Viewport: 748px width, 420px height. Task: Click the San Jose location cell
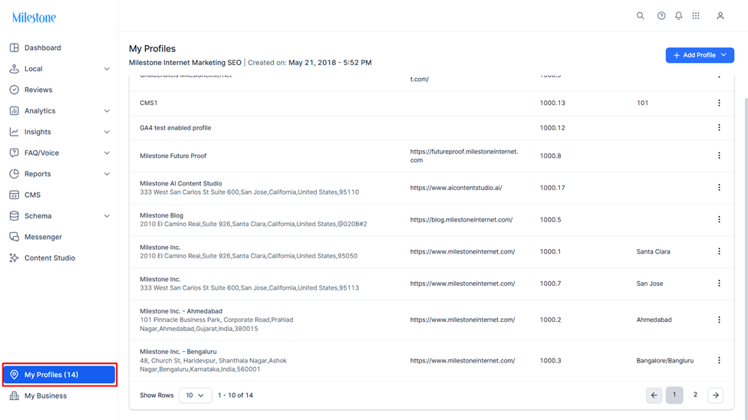[x=650, y=284]
